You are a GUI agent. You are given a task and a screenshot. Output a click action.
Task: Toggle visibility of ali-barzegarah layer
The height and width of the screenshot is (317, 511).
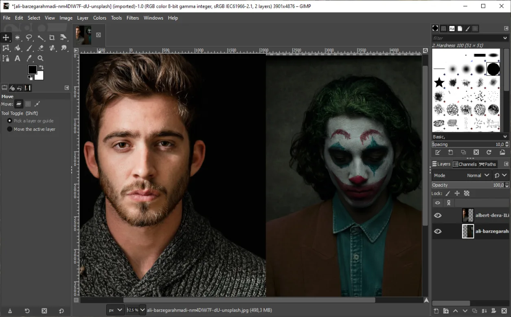coord(438,231)
